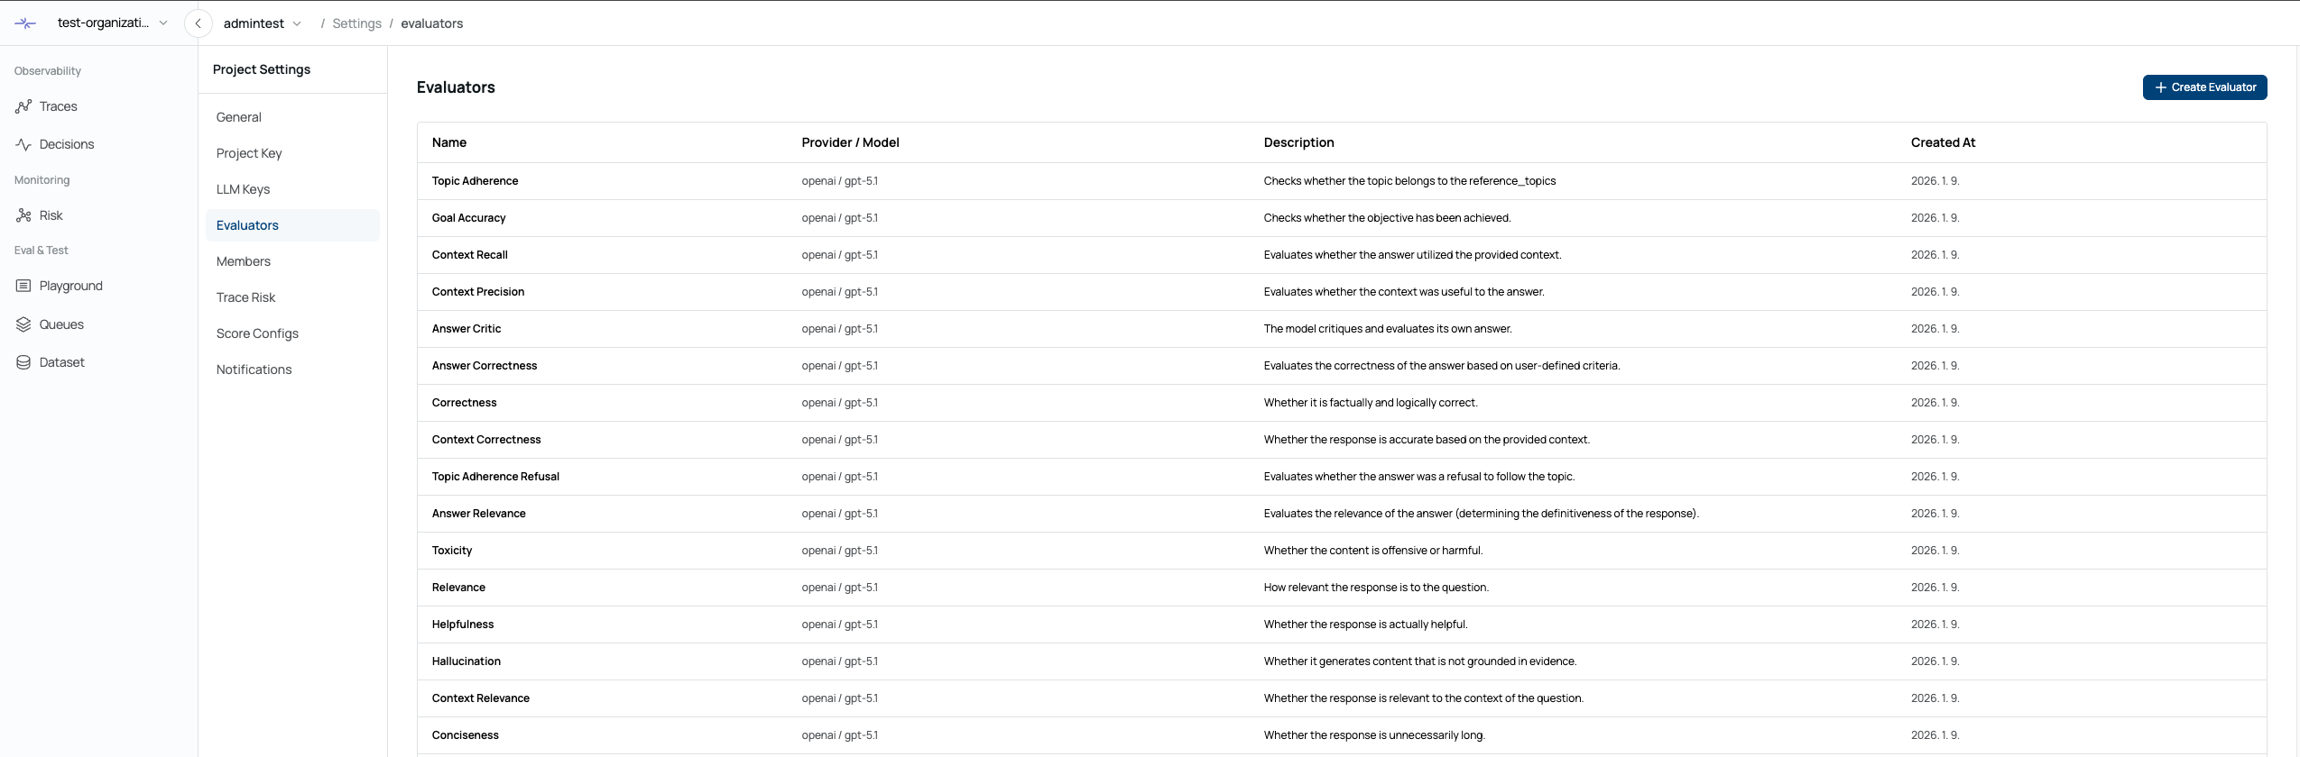The height and width of the screenshot is (757, 2300).
Task: Open the Toxicity evaluator entry
Action: [x=451, y=551]
